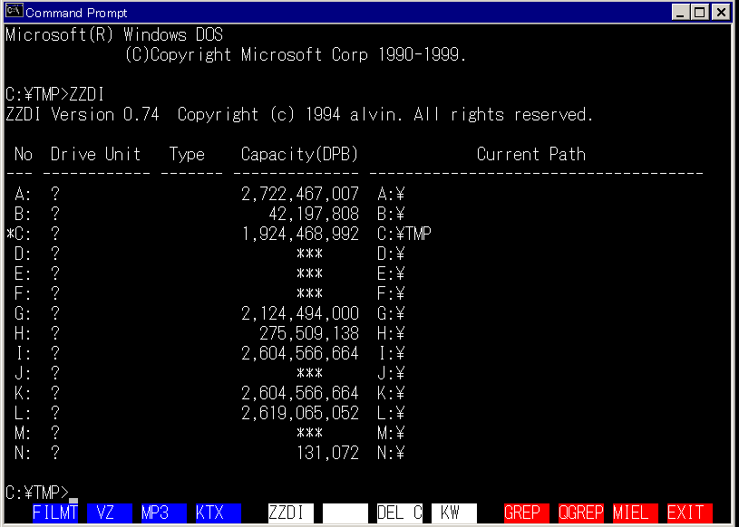Choose the KW function key label
Screen dimensions: 739x527
pyautogui.click(x=453, y=513)
